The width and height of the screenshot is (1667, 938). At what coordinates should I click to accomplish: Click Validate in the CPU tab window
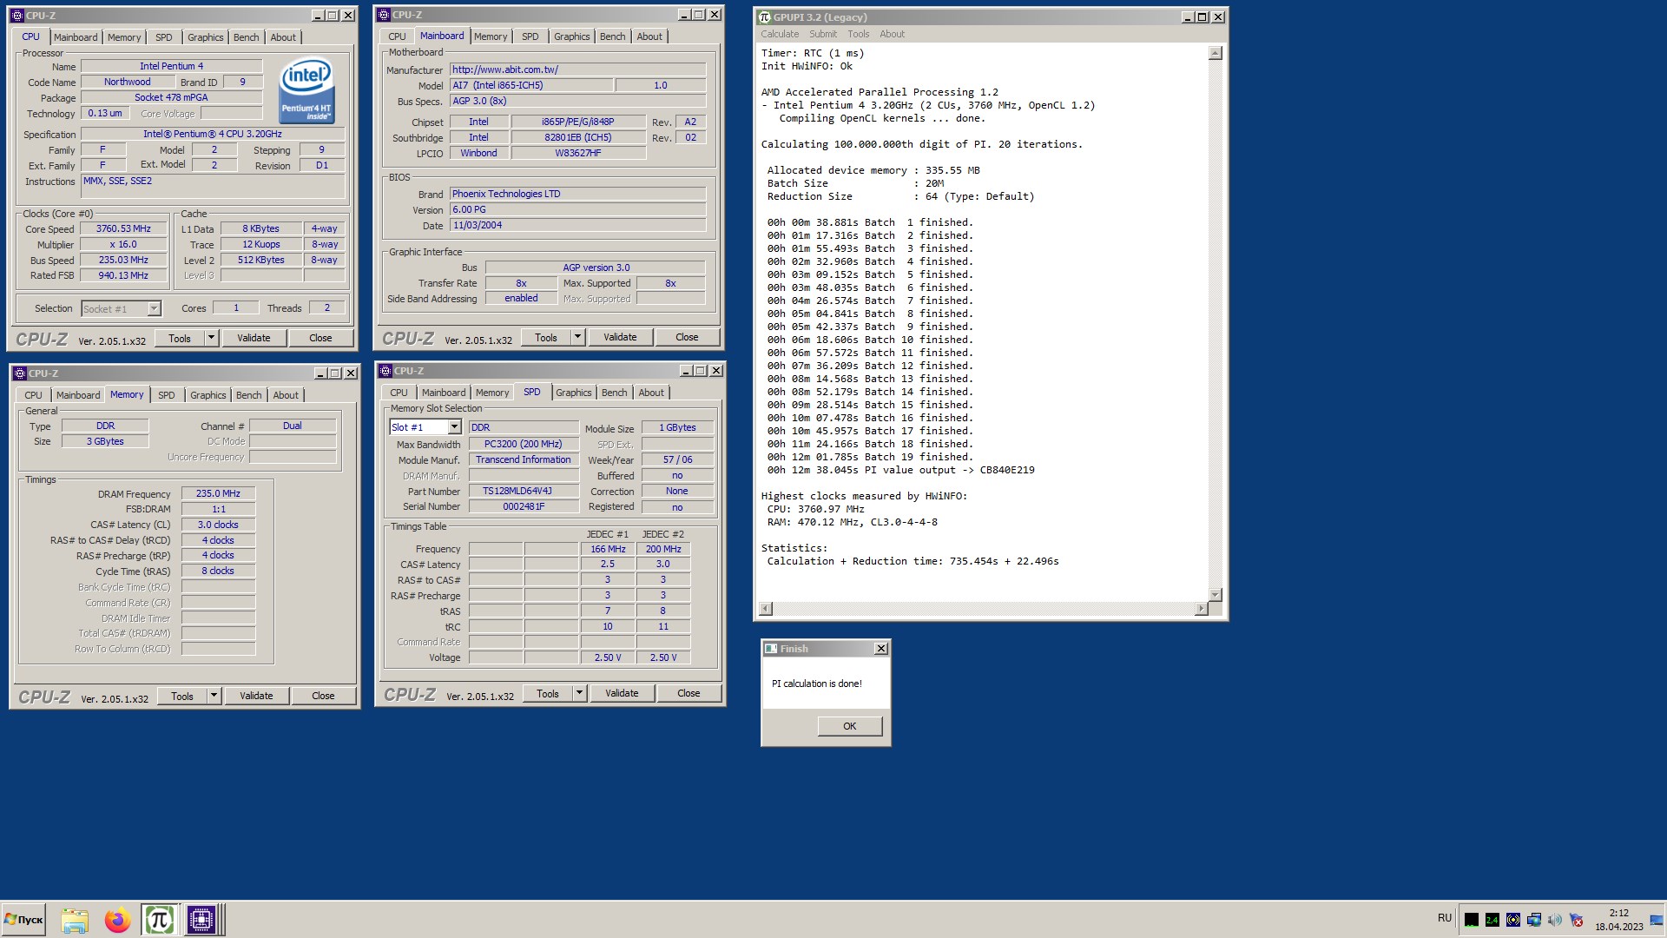pos(254,339)
